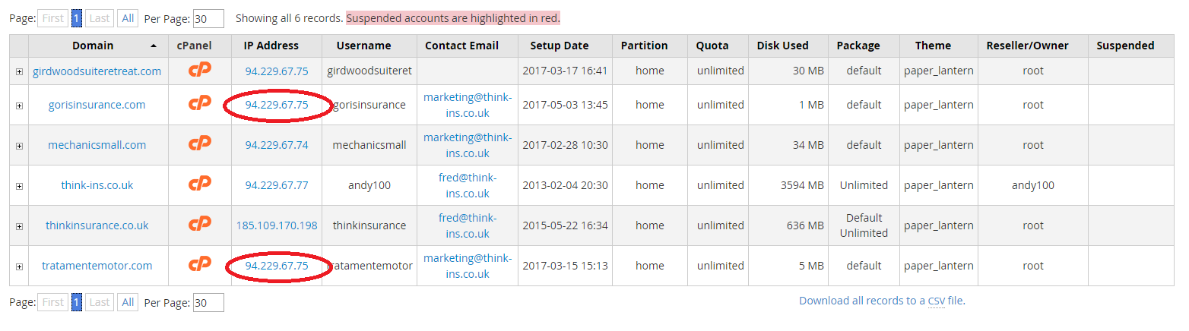
Task: Open cPanel for girdwoodsuiteretreat.com
Action: [200, 70]
